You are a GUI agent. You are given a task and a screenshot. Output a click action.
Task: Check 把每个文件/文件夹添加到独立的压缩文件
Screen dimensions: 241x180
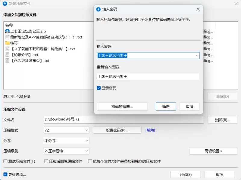click(90, 161)
